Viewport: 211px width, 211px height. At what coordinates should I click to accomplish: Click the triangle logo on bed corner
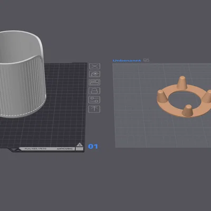[80, 145]
